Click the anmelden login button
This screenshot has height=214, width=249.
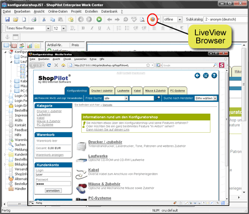coord(53,190)
